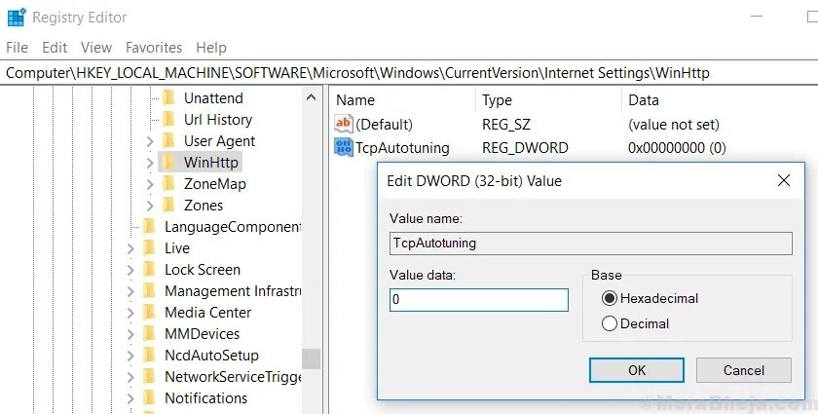
Task: Open the File menu
Action: click(x=17, y=48)
